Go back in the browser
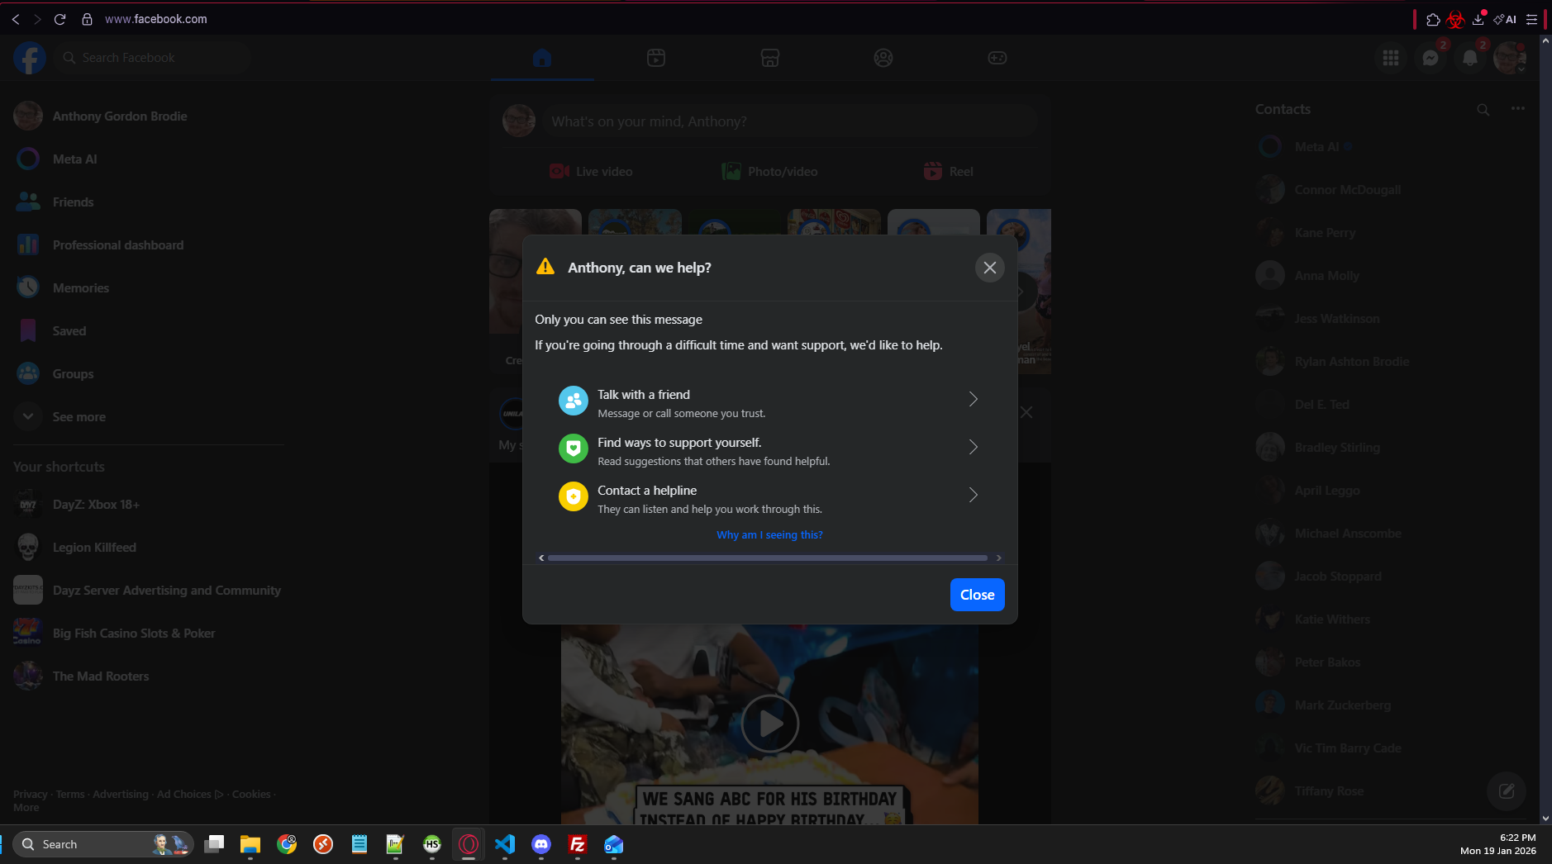The height and width of the screenshot is (864, 1552). [x=16, y=19]
